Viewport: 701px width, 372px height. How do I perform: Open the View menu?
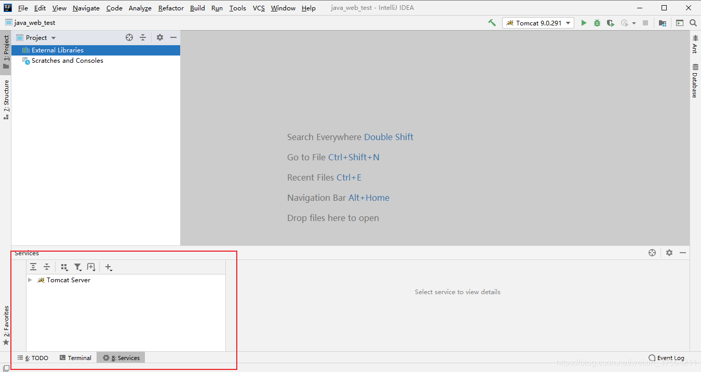coord(59,8)
